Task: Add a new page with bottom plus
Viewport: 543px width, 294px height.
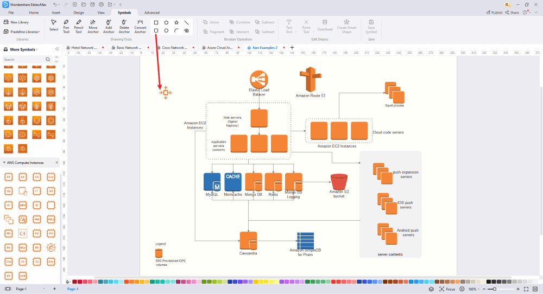Action: click(x=54, y=289)
